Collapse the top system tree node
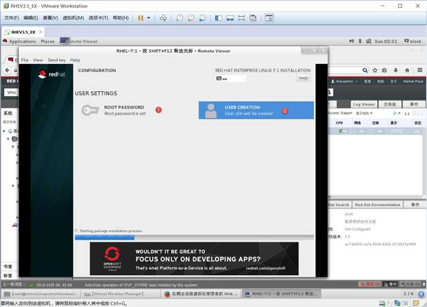Screen dimensions: 427x307 4,131
